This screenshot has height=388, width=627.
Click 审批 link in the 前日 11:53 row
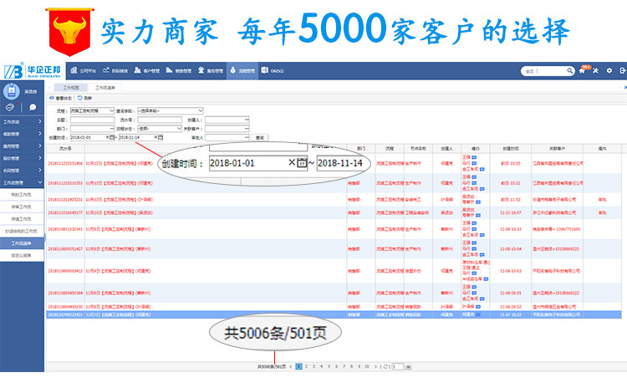pos(602,200)
